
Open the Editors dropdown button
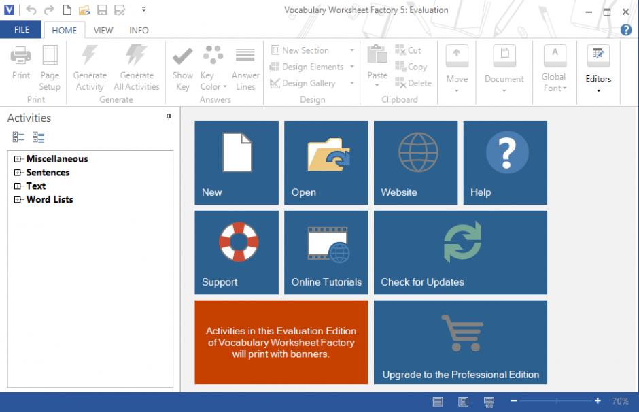coord(598,69)
